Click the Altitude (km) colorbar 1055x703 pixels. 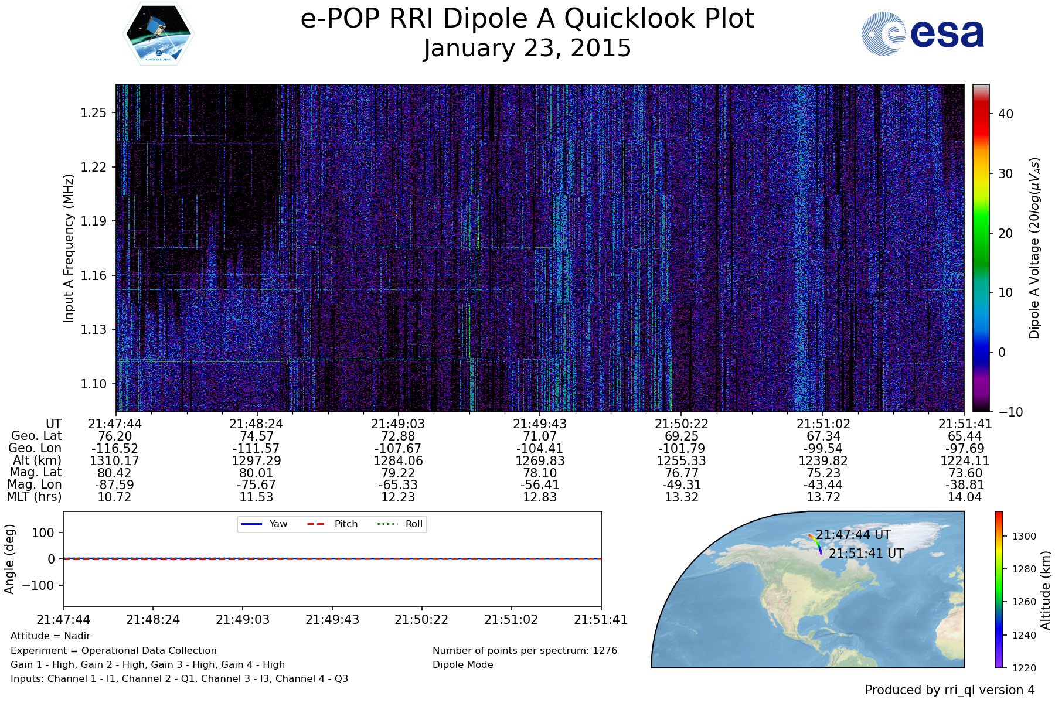click(x=999, y=589)
